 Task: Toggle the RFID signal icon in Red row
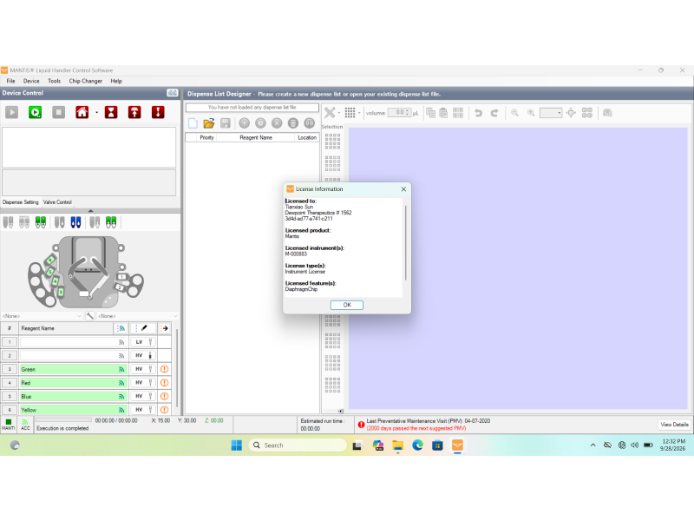(121, 383)
